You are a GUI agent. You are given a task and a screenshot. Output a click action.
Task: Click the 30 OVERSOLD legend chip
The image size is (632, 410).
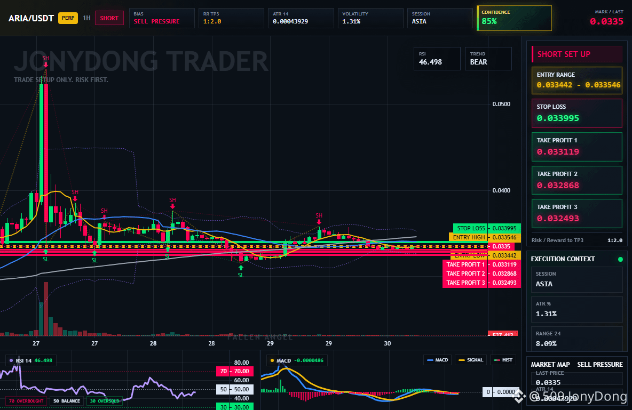pos(105,401)
